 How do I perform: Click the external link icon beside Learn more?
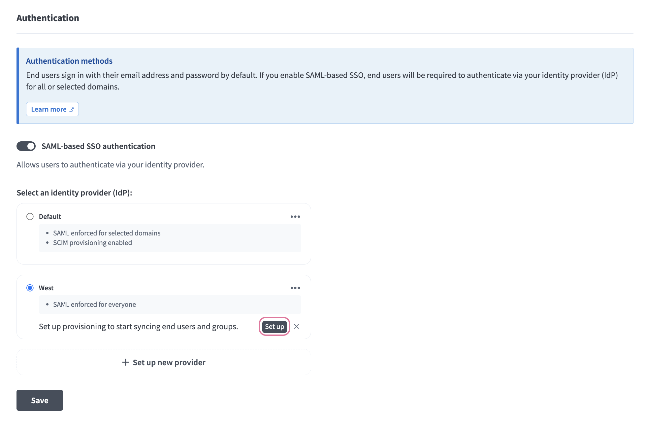pyautogui.click(x=71, y=110)
